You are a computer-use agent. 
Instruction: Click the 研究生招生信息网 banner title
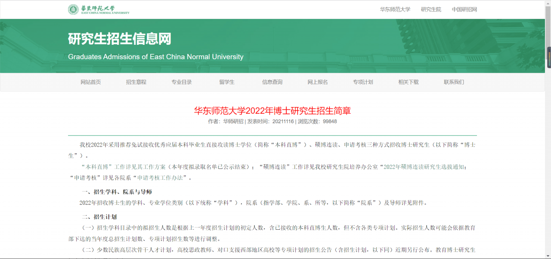pyautogui.click(x=120, y=39)
